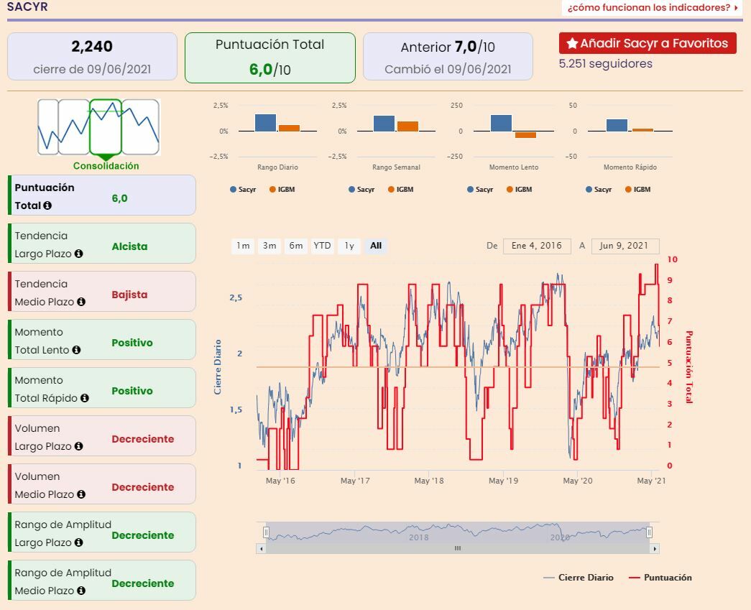Click info icon next to Puntuación Total

(x=47, y=205)
